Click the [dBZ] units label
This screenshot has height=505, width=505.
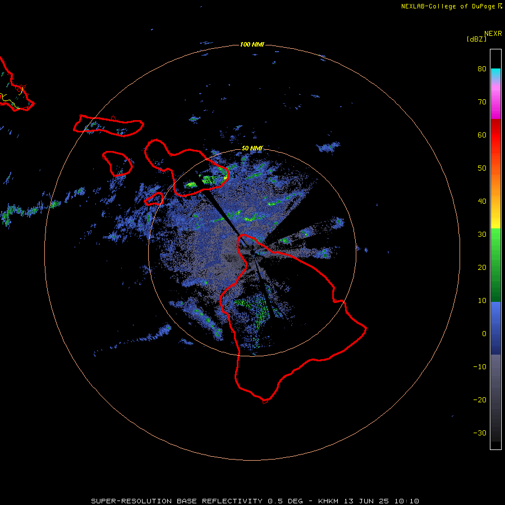click(x=476, y=39)
